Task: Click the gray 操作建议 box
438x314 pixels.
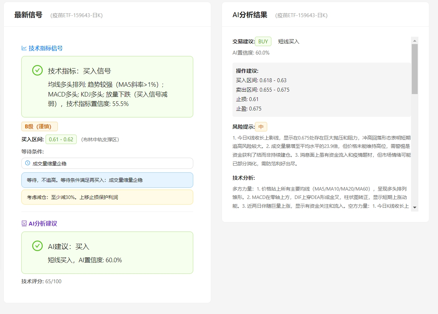Action: click(321, 90)
